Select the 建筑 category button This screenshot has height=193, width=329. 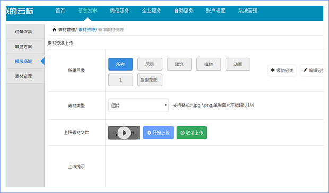click(x=179, y=64)
